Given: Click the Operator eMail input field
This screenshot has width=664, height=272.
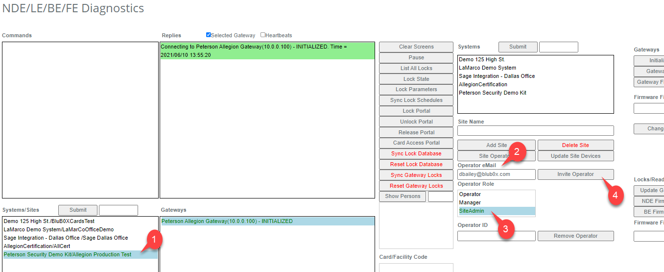Looking at the screenshot, I should pos(496,174).
